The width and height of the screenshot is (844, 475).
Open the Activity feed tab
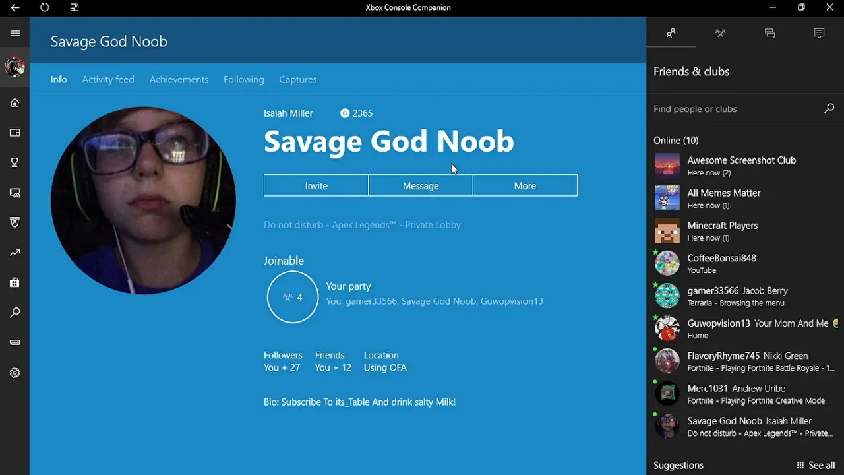(x=108, y=79)
